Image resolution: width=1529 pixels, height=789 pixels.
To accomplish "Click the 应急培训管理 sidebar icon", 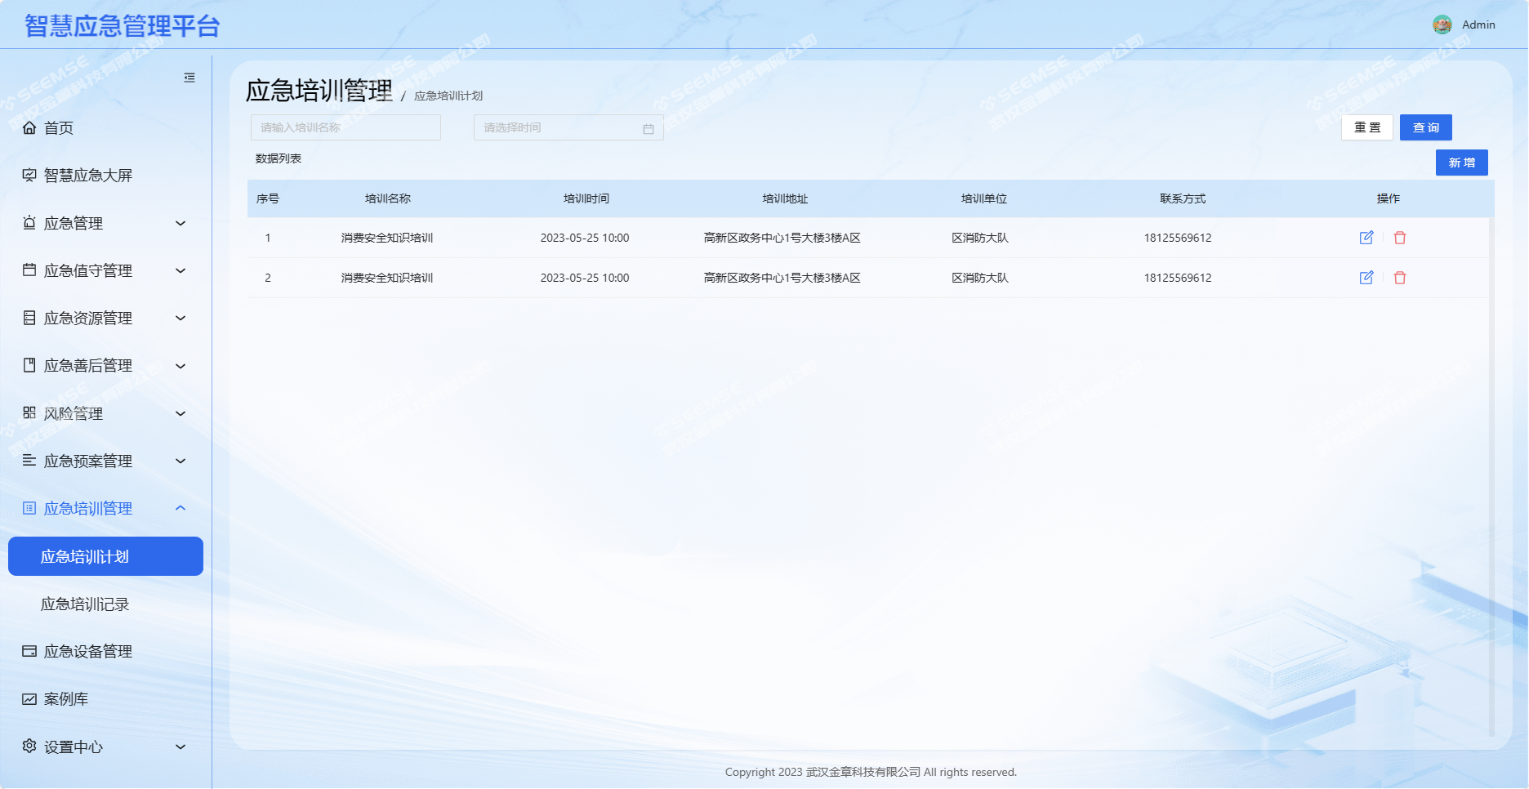I will (x=29, y=508).
